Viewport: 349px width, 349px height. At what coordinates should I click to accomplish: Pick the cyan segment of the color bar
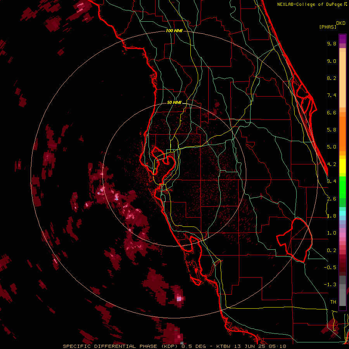pos(342,213)
